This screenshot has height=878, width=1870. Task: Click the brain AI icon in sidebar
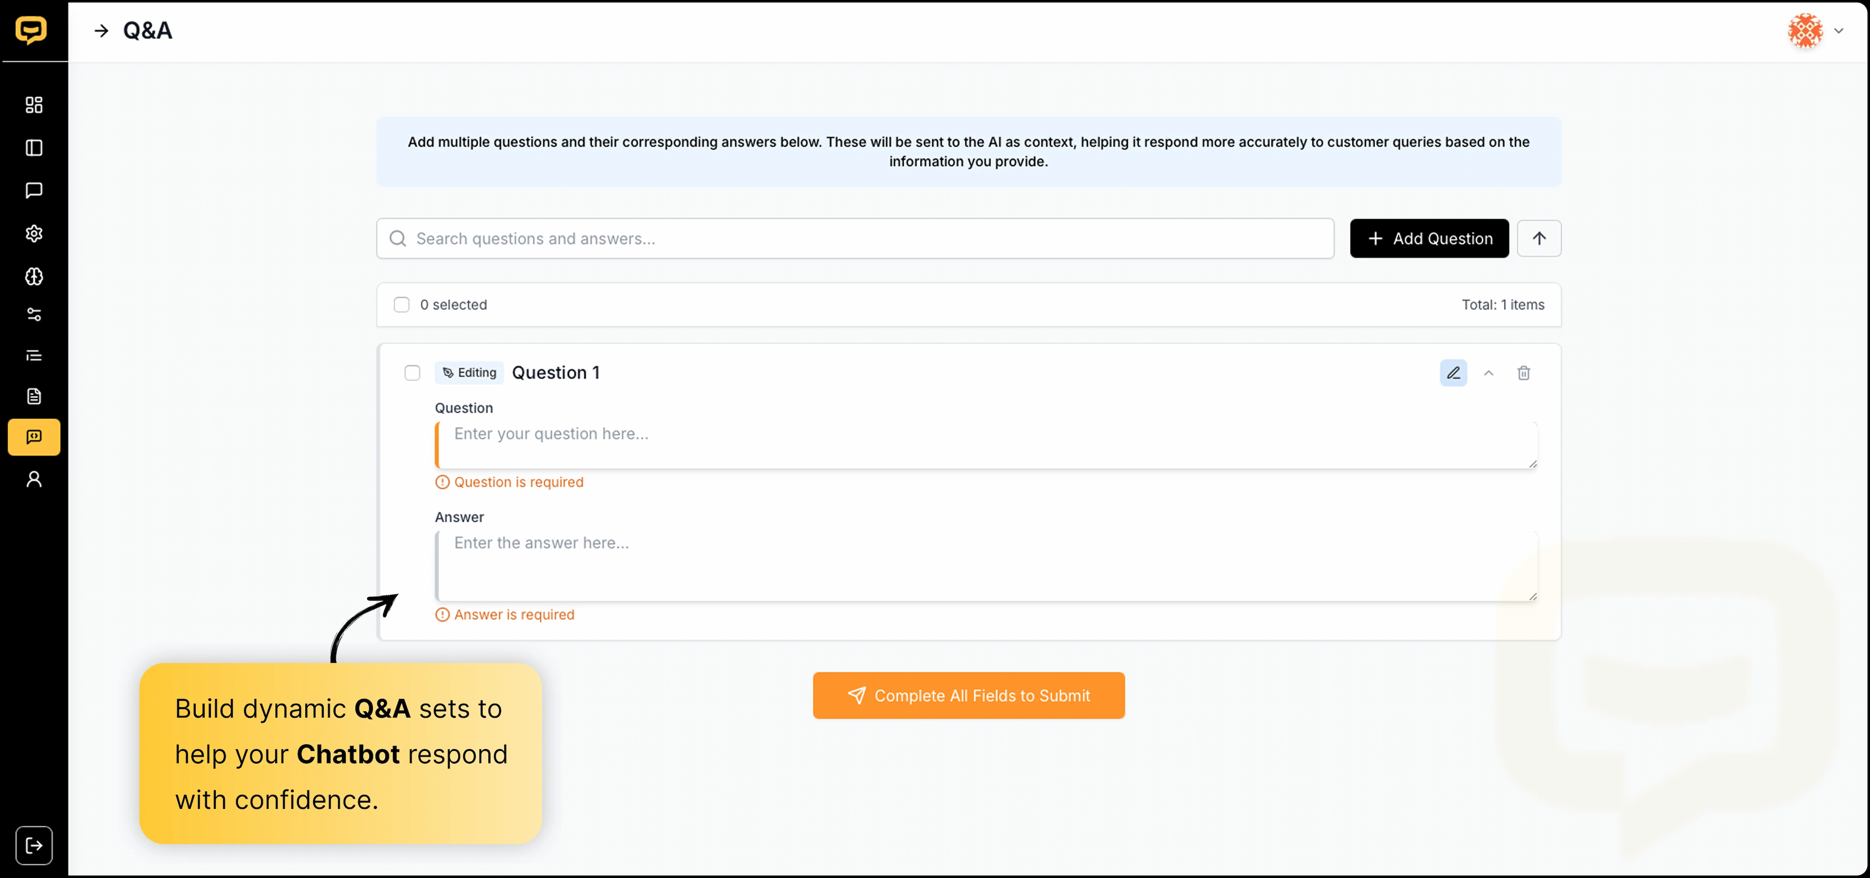point(34,276)
